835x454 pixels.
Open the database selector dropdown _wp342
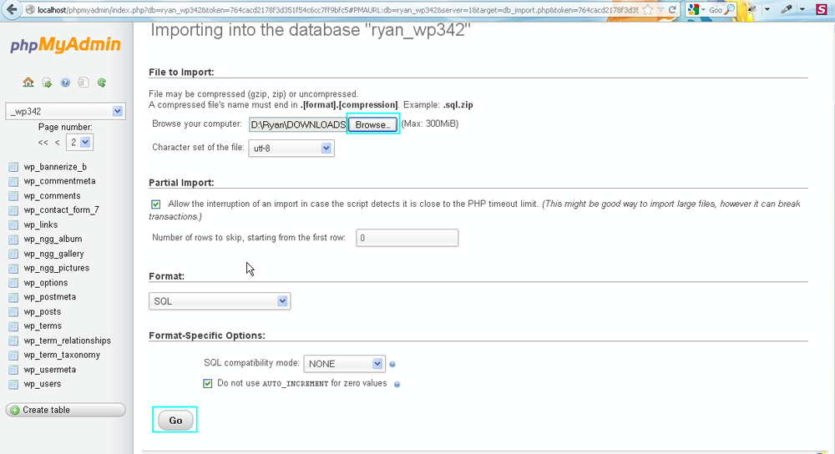click(65, 111)
